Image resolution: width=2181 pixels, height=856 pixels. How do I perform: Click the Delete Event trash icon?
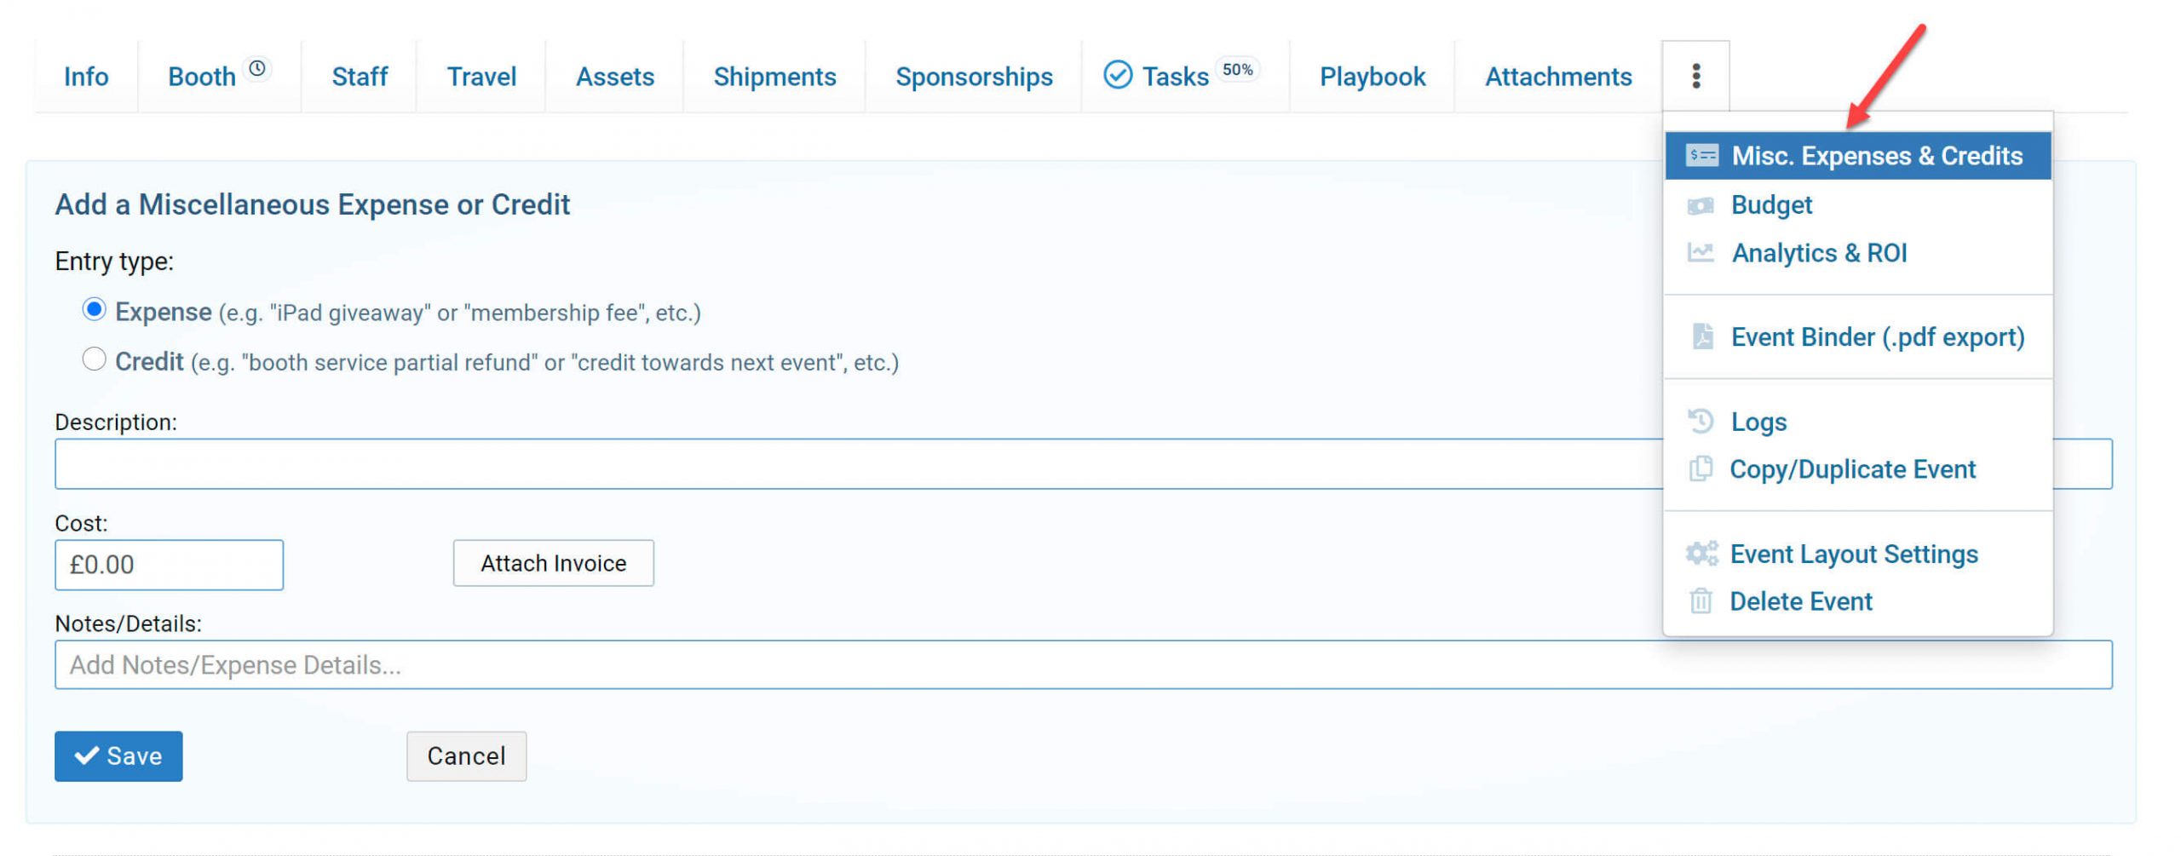tap(1700, 602)
